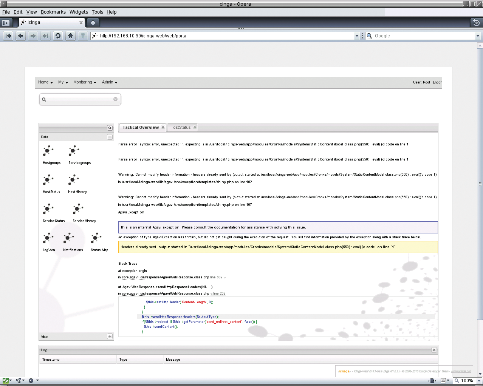Collapse the left cronk panel
The height and width of the screenshot is (386, 483).
pyautogui.click(x=110, y=128)
